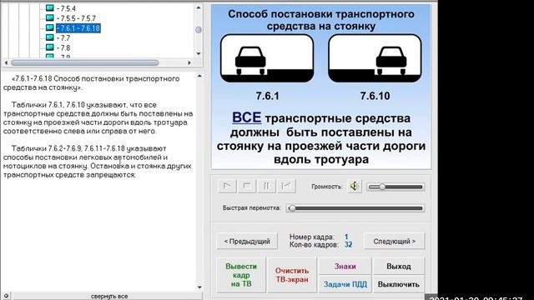Click the Выход button
This screenshot has width=534, height=300.
(399, 267)
